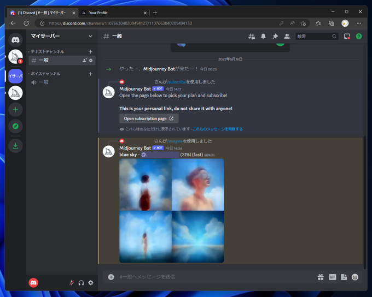This screenshot has width=372, height=297.
Task: Open help question mark icon
Action: [359, 36]
